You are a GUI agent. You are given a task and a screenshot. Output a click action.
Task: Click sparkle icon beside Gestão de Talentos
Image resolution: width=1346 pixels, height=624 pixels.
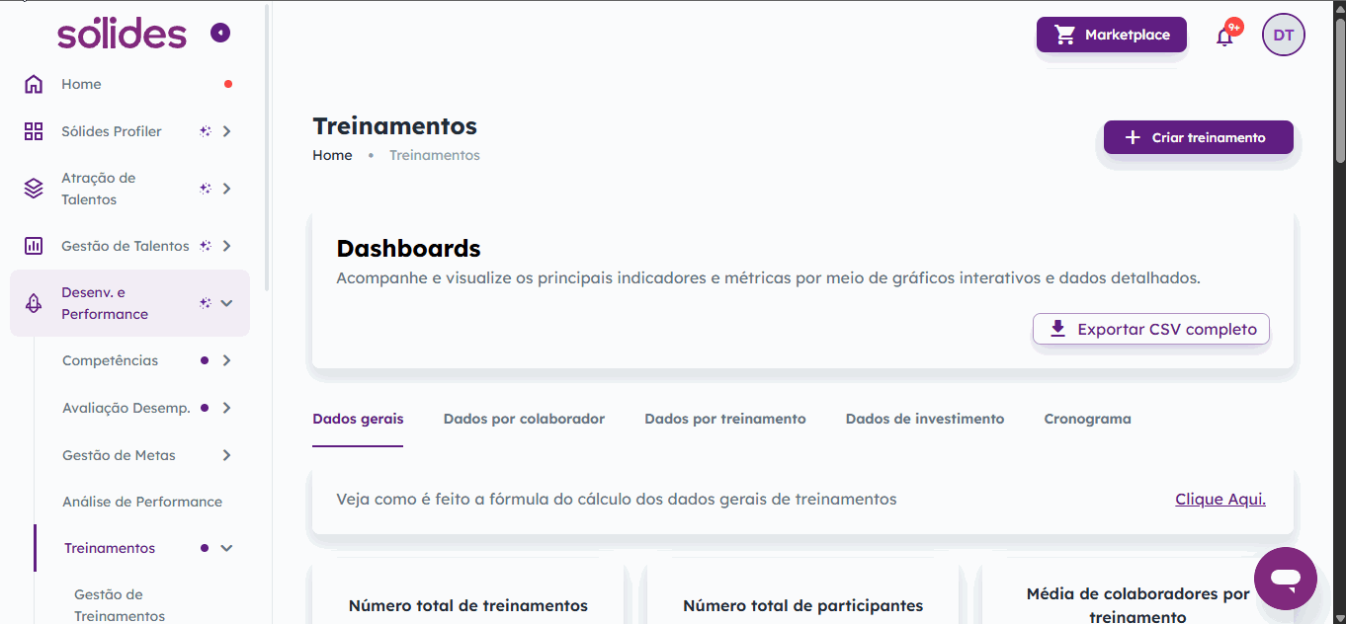click(x=205, y=246)
